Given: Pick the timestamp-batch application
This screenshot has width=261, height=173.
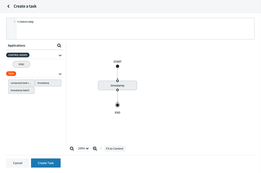Looking at the screenshot, I should point(22,90).
